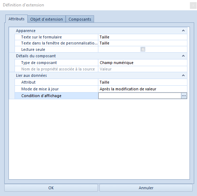Edit the Texte sur le formulaire value
Screen dimensions: 197x196
(x=143, y=37)
